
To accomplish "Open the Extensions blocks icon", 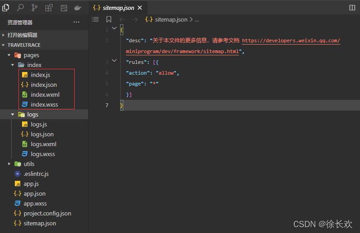I will pos(49,8).
